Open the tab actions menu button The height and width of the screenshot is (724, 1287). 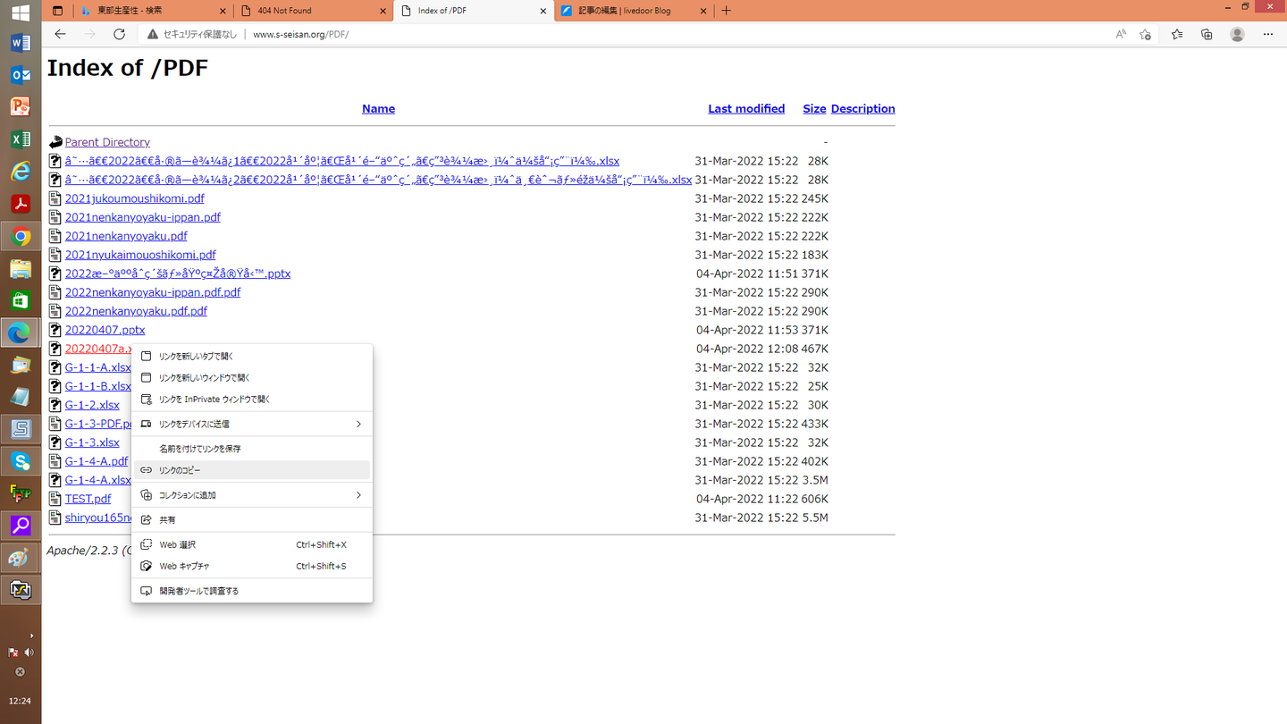pos(58,11)
